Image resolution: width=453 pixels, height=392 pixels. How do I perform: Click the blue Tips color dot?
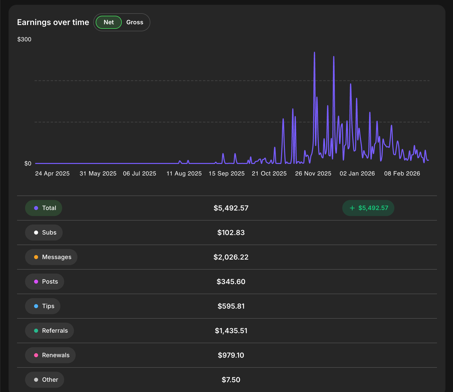[x=36, y=306]
